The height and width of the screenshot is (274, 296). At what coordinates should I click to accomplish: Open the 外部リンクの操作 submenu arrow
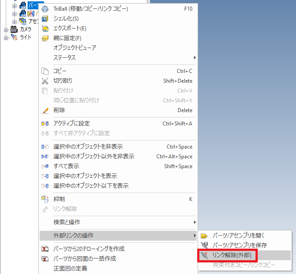(x=195, y=235)
